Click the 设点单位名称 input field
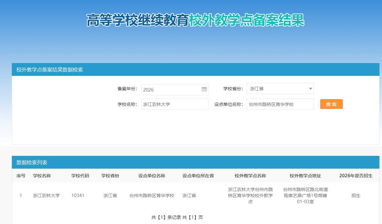 [280, 104]
